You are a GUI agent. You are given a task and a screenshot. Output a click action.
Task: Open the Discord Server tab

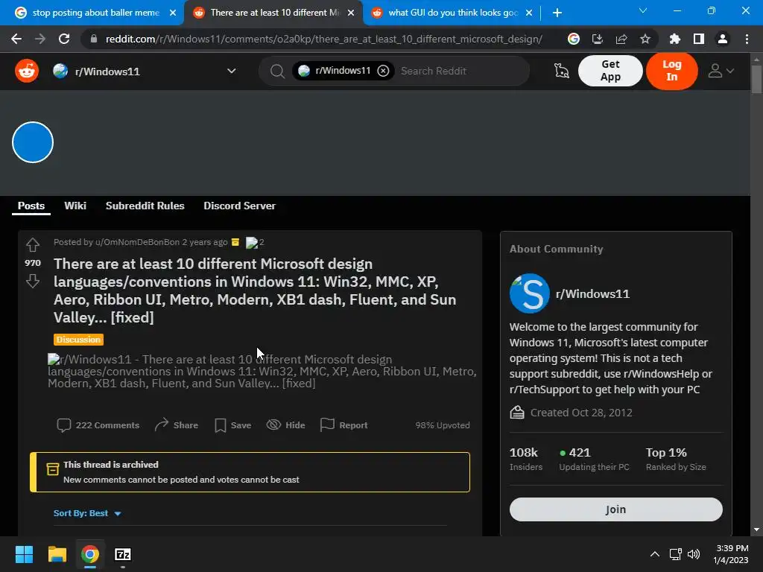pos(239,206)
